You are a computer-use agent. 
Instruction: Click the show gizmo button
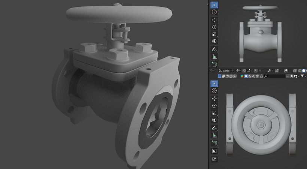click(277, 71)
